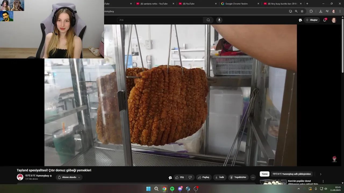Click the YouTube search magnifier button
This screenshot has width=344, height=193.
coord(208,20)
